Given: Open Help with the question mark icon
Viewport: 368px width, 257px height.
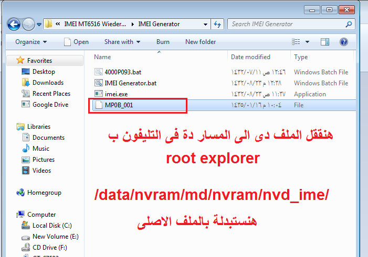Looking at the screenshot, I should click(x=344, y=42).
